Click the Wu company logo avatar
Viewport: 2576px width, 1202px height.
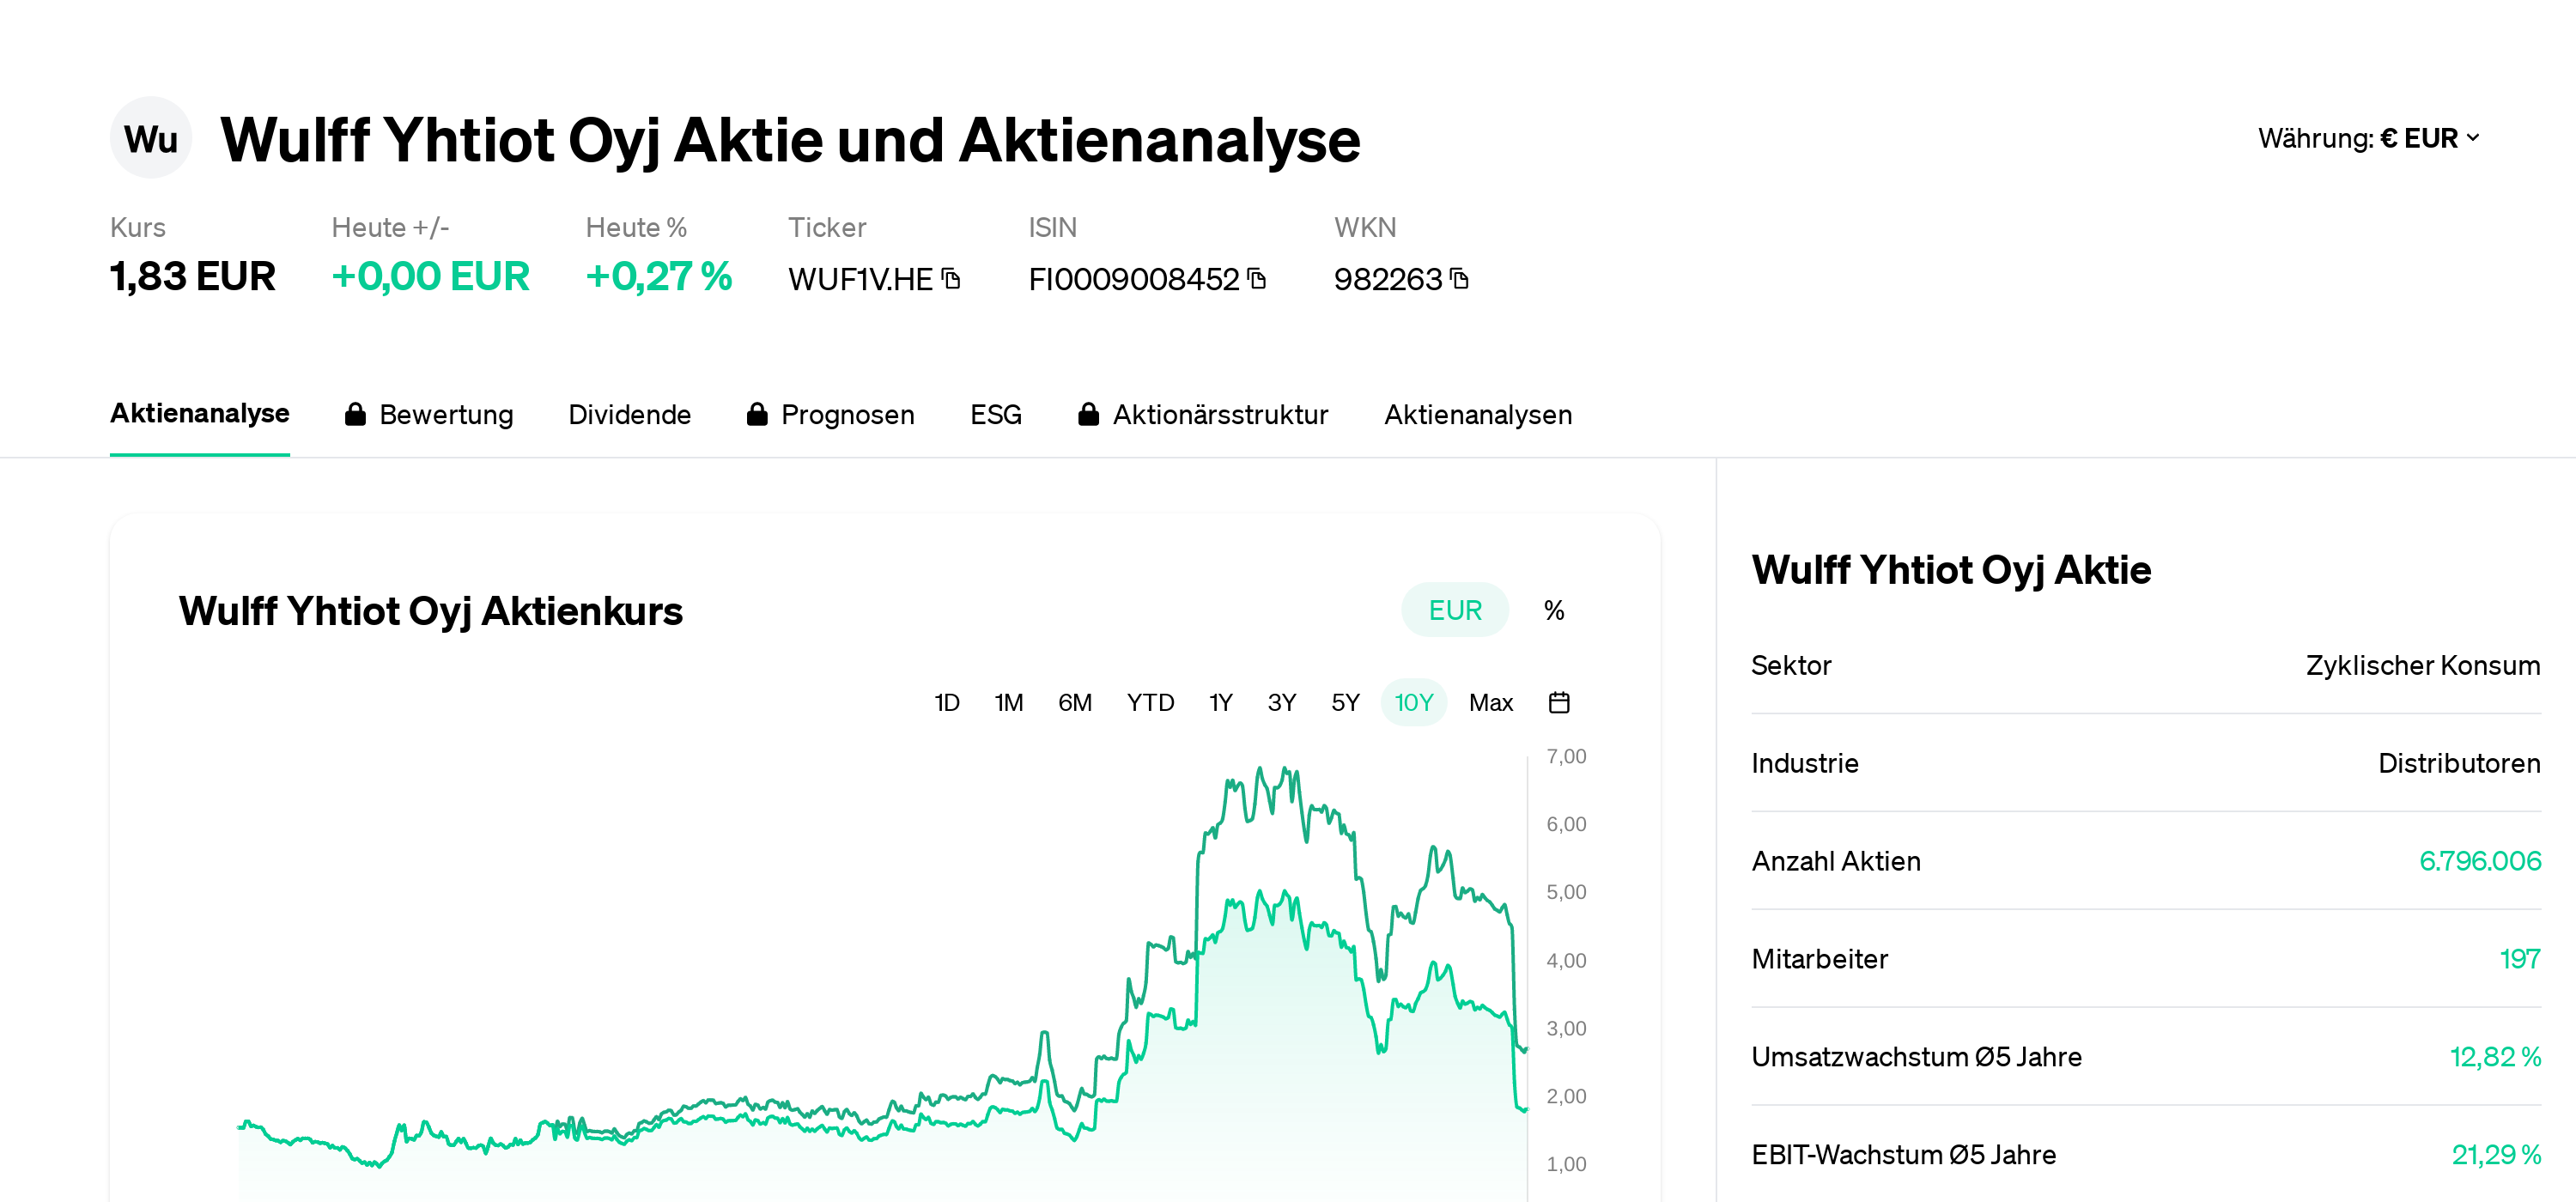point(151,138)
